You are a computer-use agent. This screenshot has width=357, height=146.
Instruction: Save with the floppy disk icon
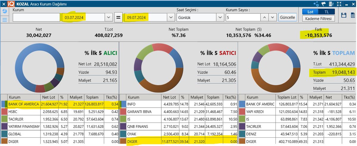click(344, 15)
